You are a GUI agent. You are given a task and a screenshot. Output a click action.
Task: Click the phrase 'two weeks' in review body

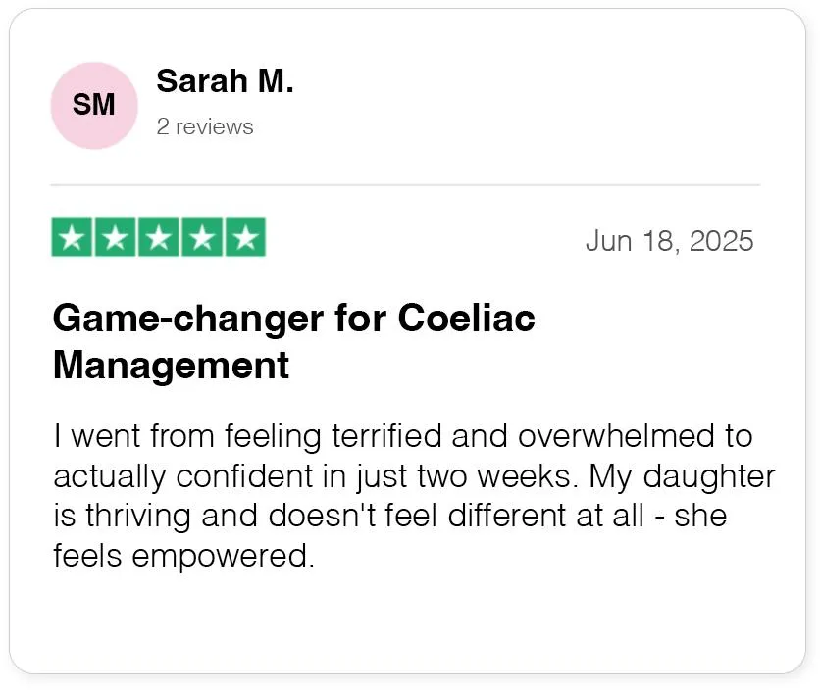tap(498, 476)
